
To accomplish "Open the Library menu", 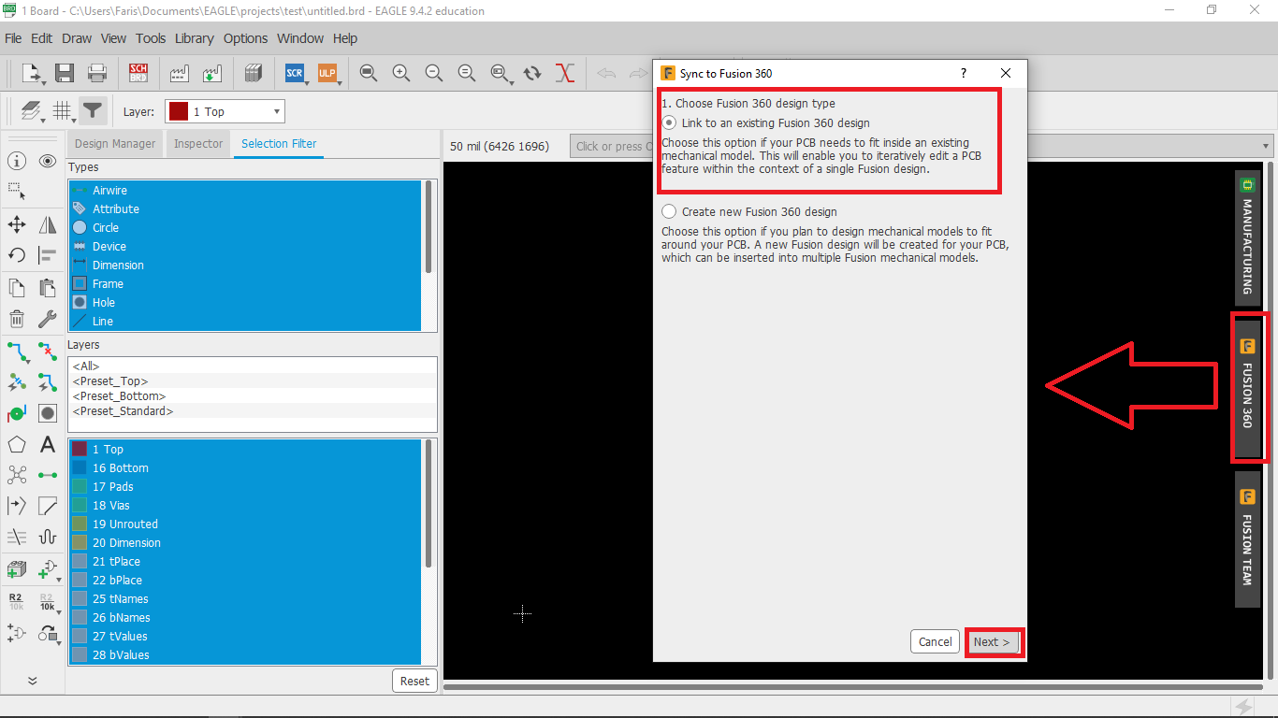I will pos(194,38).
